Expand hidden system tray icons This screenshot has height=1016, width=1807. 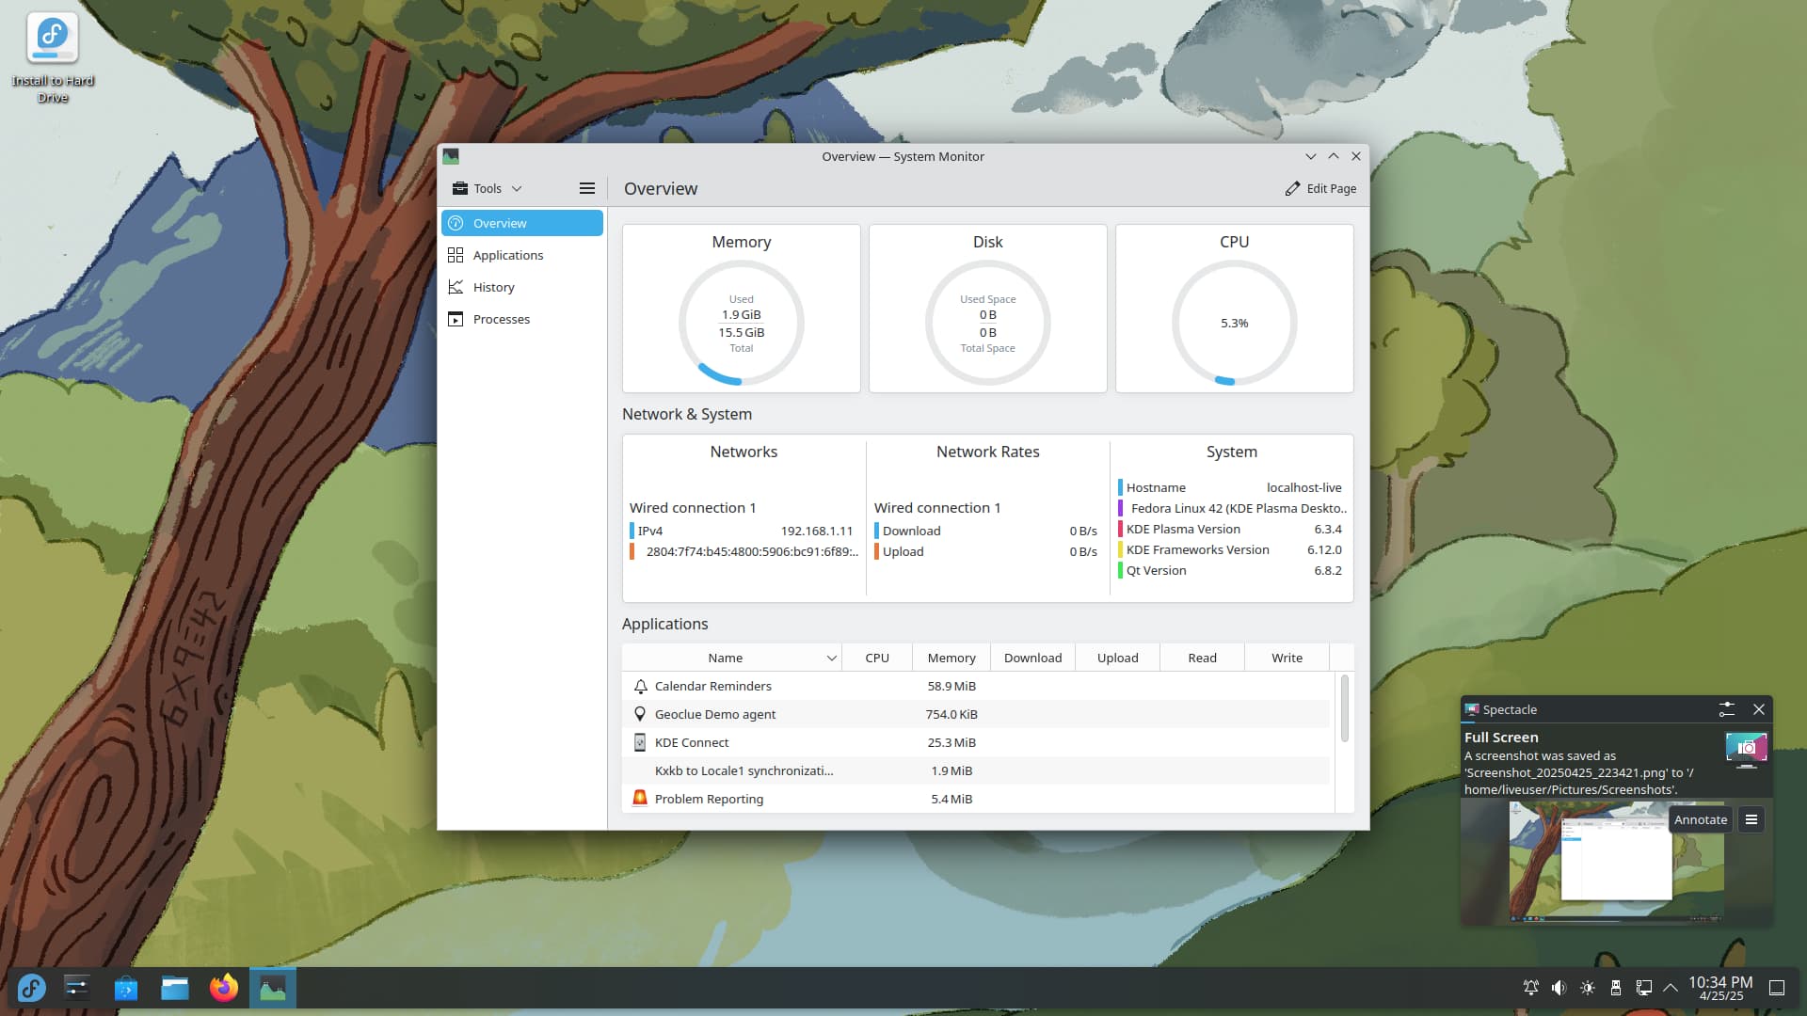(1671, 988)
